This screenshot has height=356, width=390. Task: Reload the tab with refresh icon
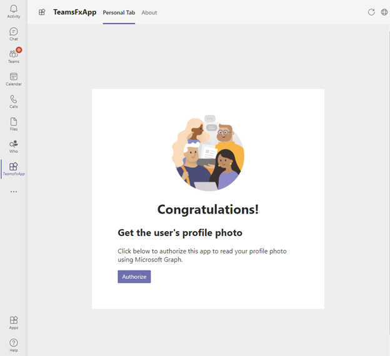point(371,12)
